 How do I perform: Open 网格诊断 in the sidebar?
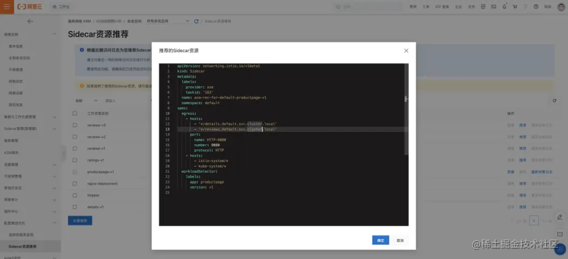[x=16, y=93]
